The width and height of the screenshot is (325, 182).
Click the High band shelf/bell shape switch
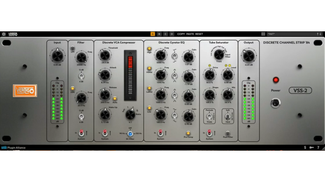click(174, 56)
